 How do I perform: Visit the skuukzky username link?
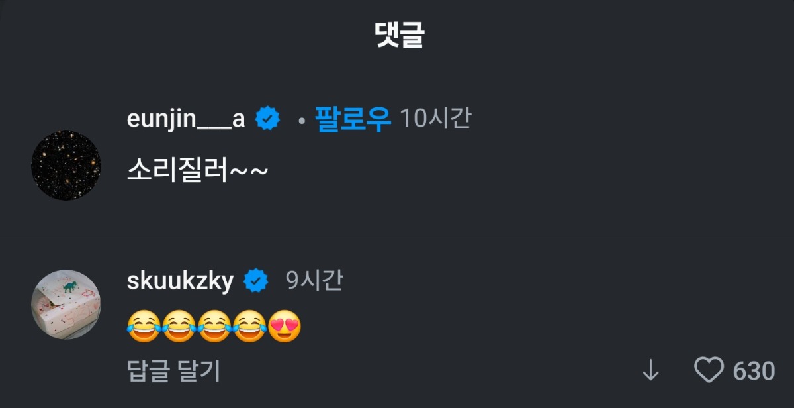(x=180, y=281)
